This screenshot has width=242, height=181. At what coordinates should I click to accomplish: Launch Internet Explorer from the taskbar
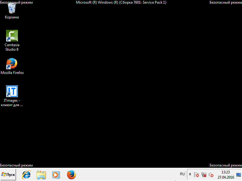tap(26, 175)
